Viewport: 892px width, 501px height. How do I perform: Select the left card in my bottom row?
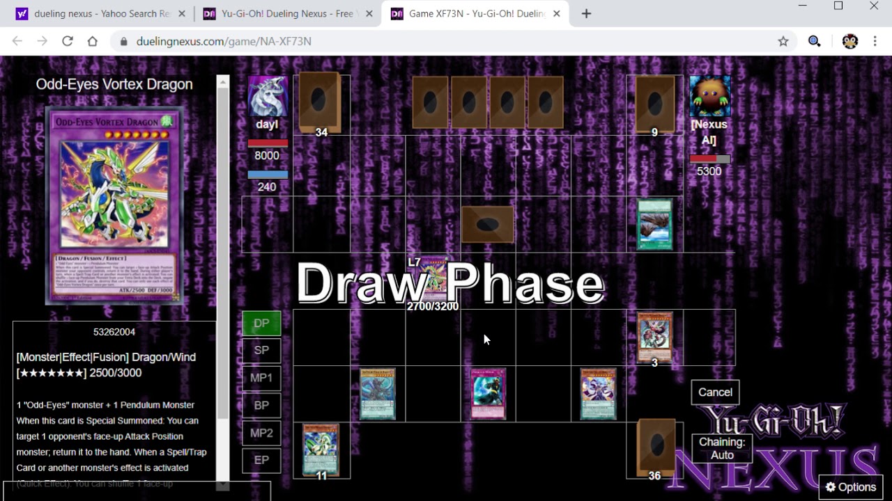tap(378, 394)
